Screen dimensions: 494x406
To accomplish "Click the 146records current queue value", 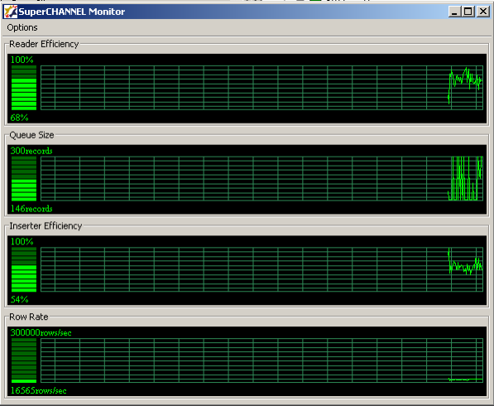I will click(x=31, y=209).
